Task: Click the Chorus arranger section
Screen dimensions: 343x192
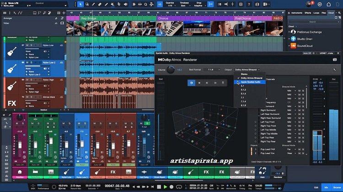Action: [195, 18]
